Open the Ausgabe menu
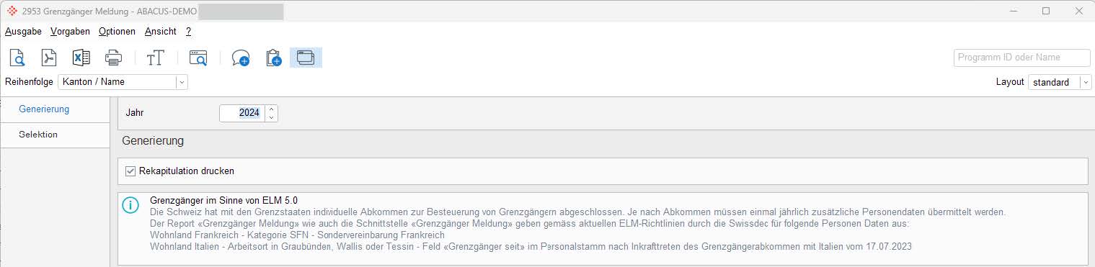The image size is (1095, 267). [x=23, y=32]
